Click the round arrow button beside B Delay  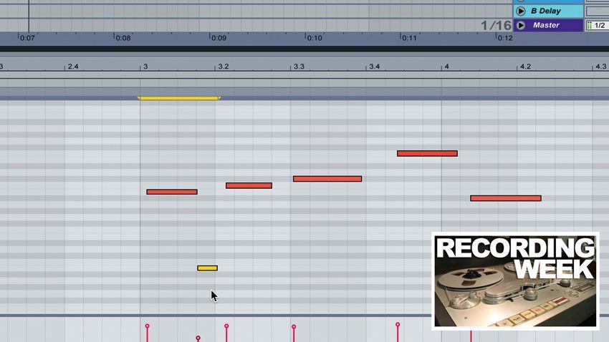(521, 11)
